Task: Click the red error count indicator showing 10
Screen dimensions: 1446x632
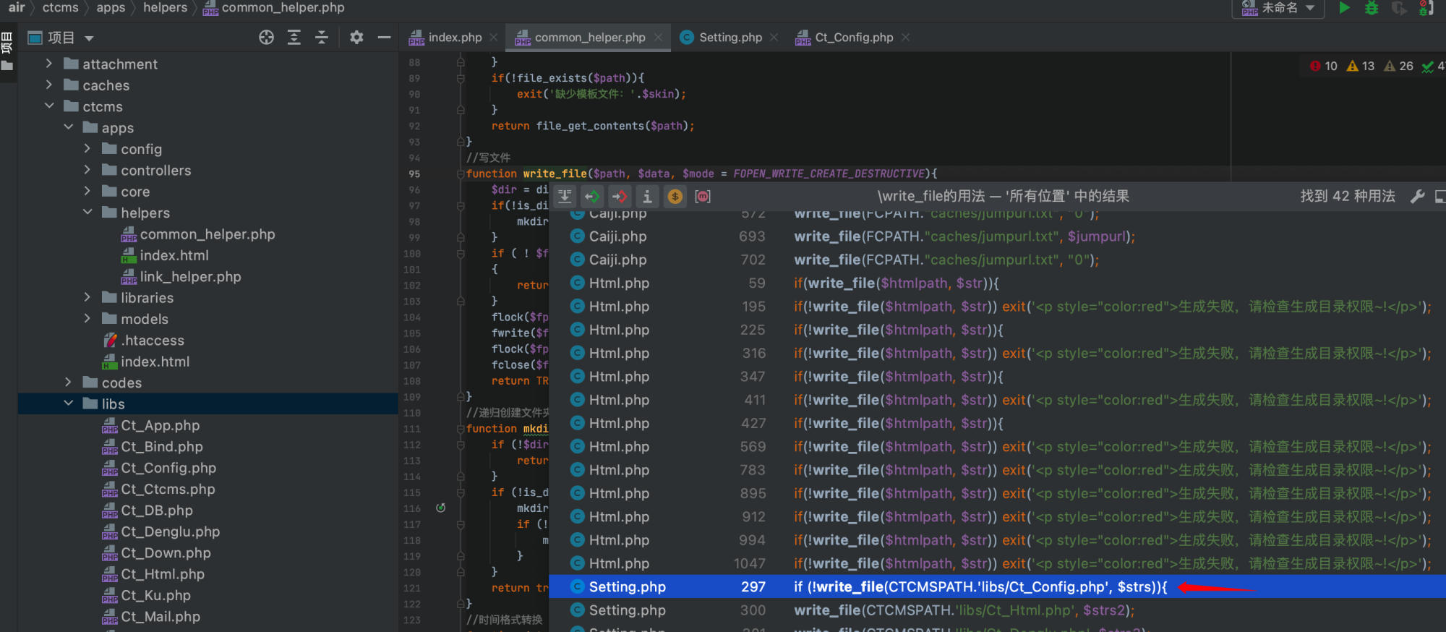Action: 1324,66
